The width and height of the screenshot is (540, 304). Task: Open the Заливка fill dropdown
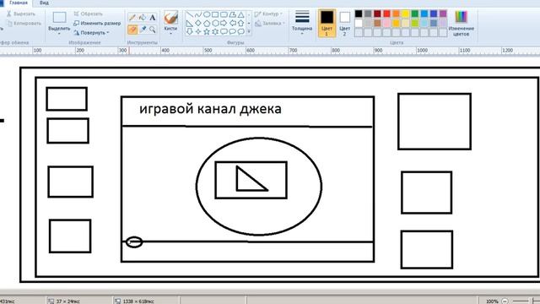[270, 24]
